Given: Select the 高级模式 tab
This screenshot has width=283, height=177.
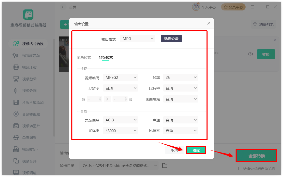Looking at the screenshot, I should click(106, 57).
